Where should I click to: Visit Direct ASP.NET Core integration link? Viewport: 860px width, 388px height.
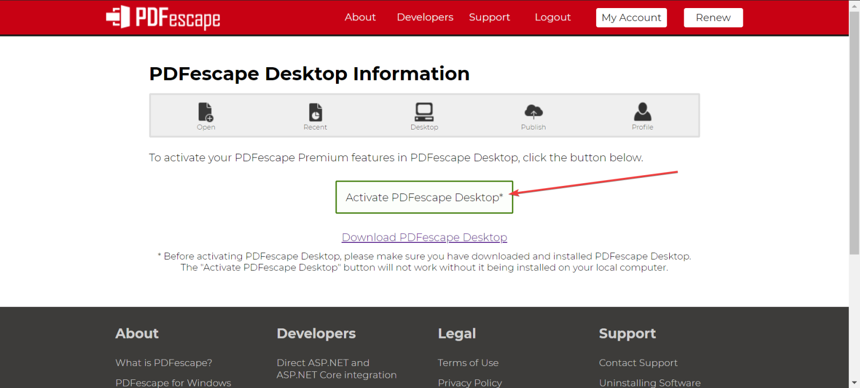pos(336,369)
